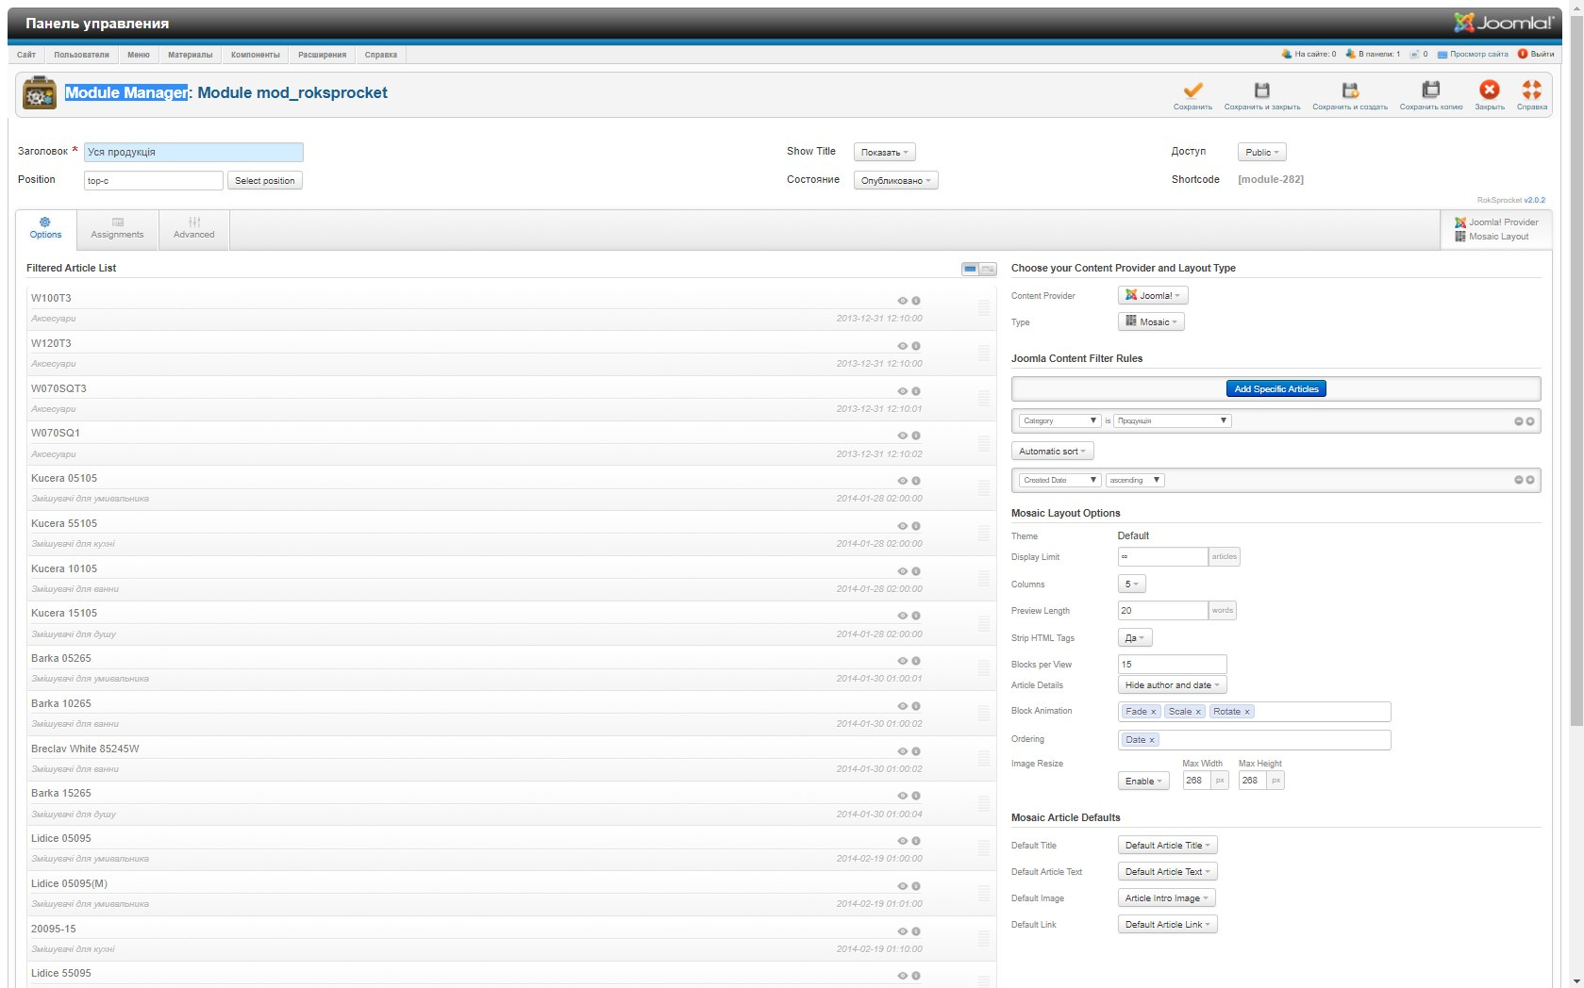Open Default Image Article Intro Image dropdown
Viewport: 1584px width, 988px height.
(1166, 898)
